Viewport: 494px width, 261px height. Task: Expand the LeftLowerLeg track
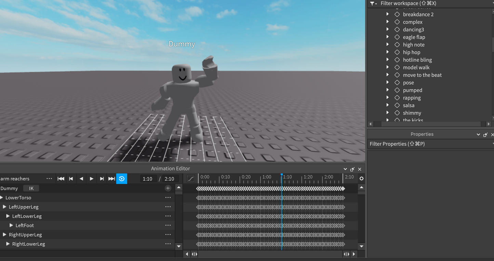click(x=8, y=216)
